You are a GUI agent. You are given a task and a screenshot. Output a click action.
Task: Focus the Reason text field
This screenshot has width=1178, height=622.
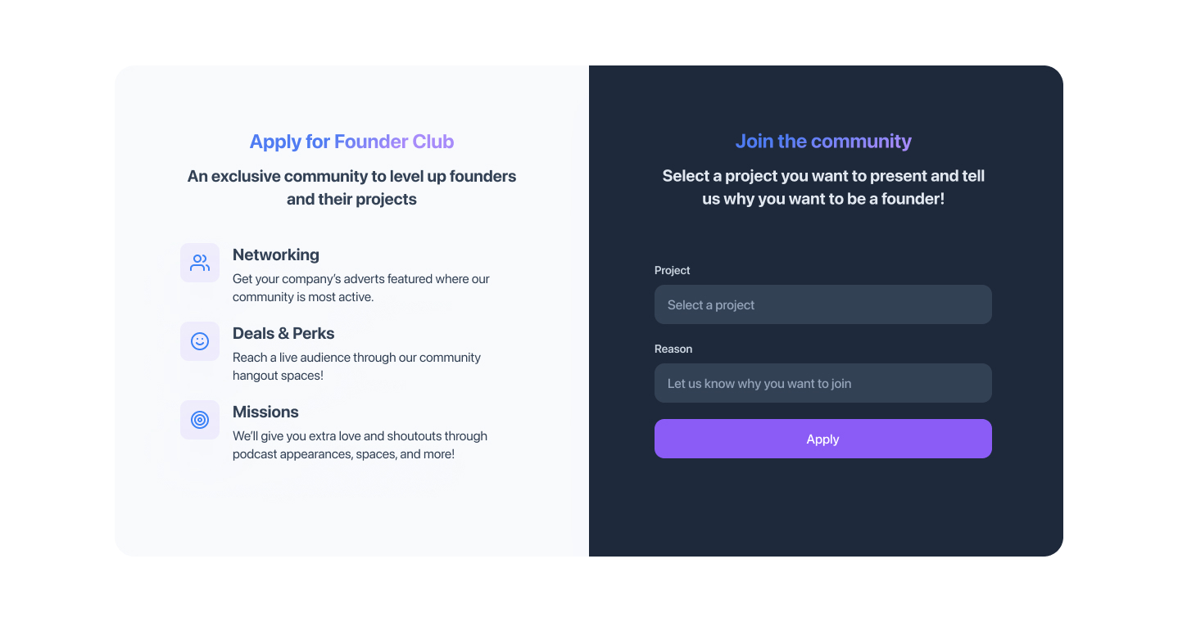822,383
